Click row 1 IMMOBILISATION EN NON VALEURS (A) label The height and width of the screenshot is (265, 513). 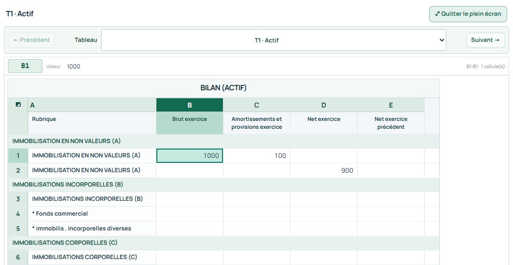(86, 155)
